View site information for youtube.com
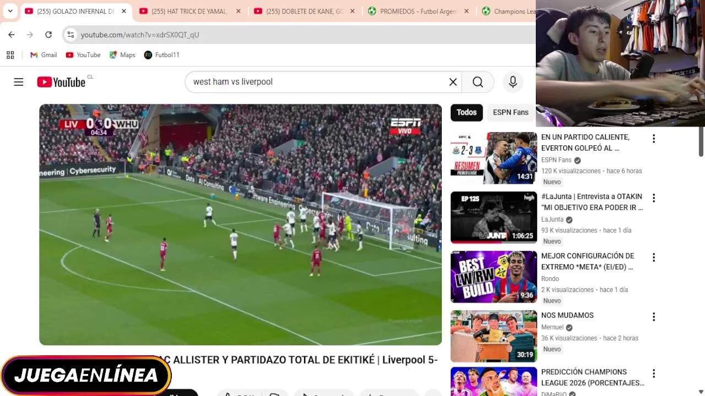This screenshot has width=705, height=396. (70, 35)
